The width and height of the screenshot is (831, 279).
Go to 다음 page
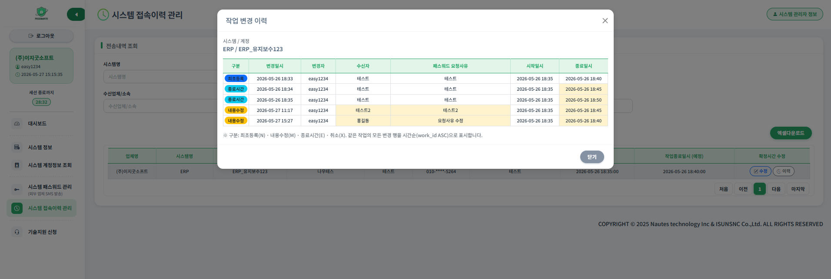coord(776,189)
